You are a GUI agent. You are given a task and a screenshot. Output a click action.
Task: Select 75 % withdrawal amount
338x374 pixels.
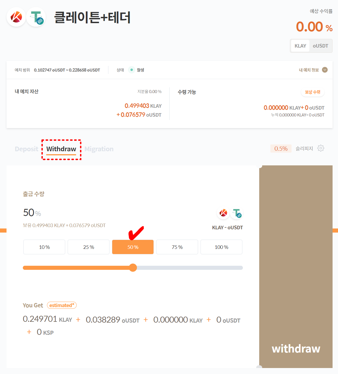[x=177, y=247]
